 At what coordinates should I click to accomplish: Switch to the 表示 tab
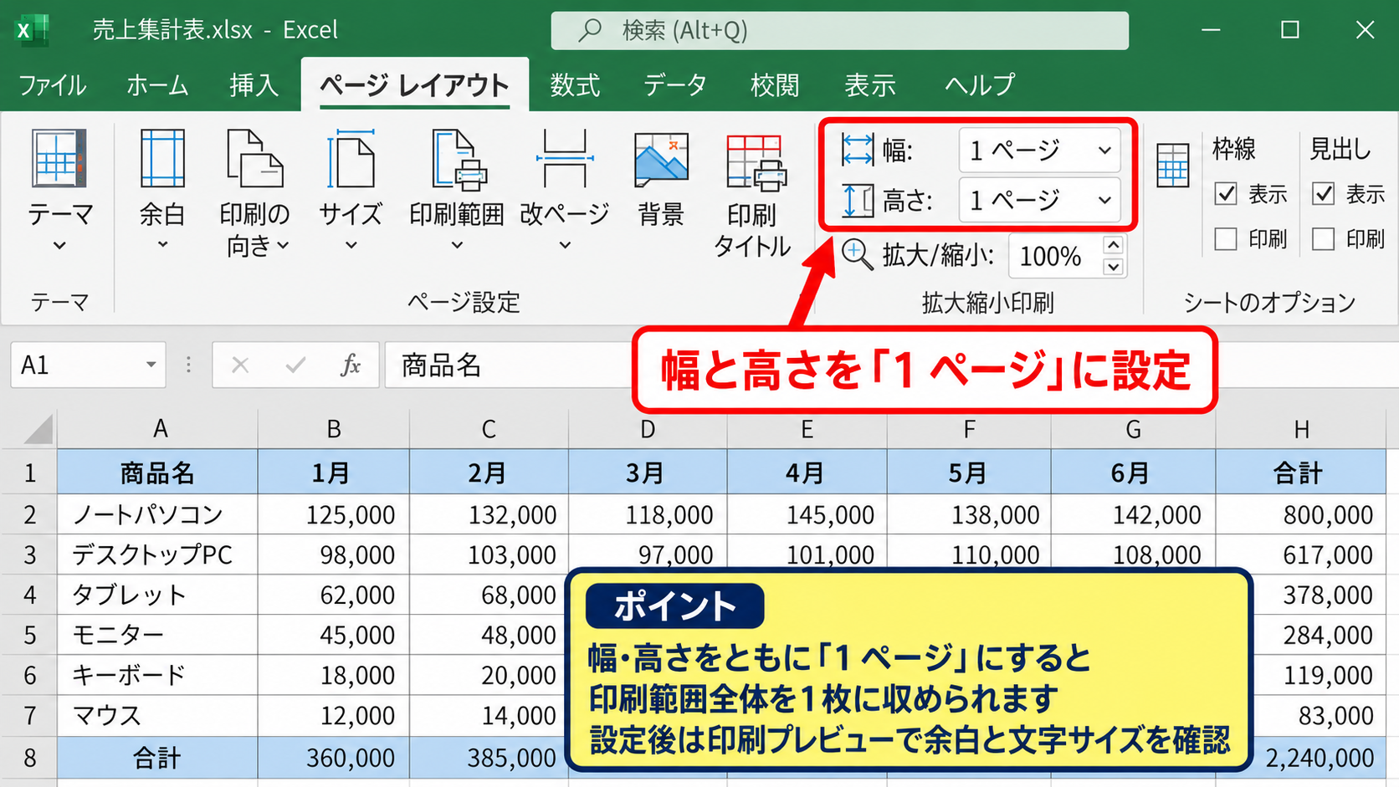870,85
